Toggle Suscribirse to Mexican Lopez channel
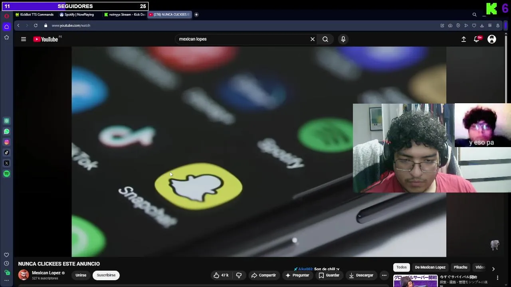This screenshot has width=511, height=287. (106, 275)
